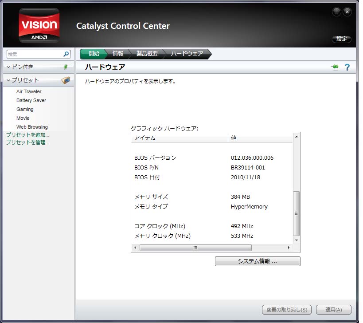This screenshot has height=323, width=363.
Task: Collapse the プリセット section
Action: tap(8, 80)
